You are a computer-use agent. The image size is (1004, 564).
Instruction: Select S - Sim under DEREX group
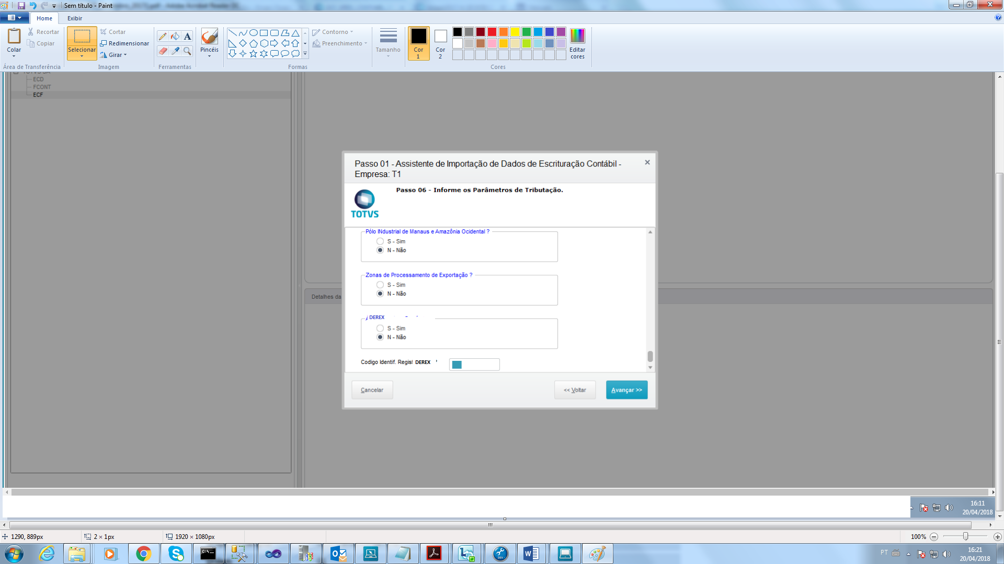[x=380, y=328]
